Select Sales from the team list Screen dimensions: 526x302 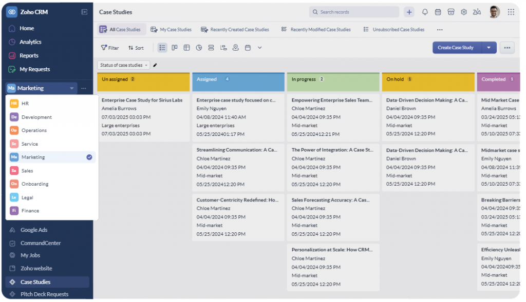click(x=27, y=171)
